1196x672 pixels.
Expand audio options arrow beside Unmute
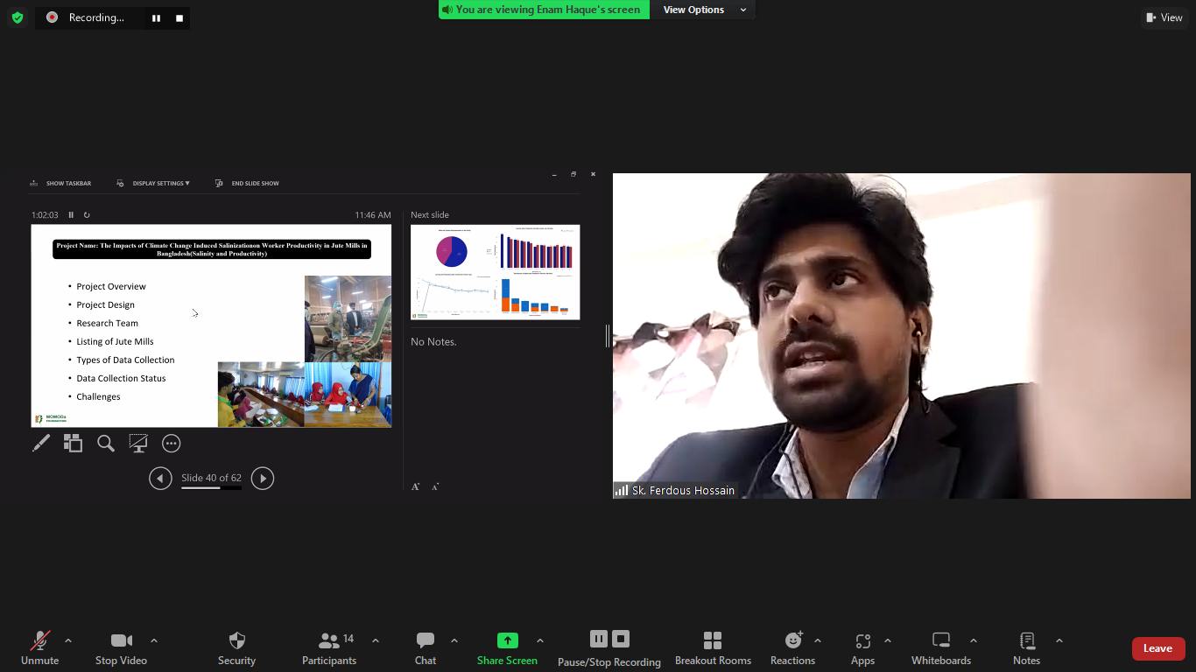click(68, 640)
